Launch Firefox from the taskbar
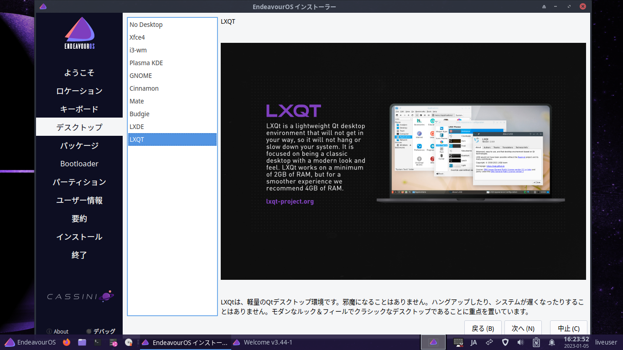The height and width of the screenshot is (350, 623). click(x=67, y=342)
